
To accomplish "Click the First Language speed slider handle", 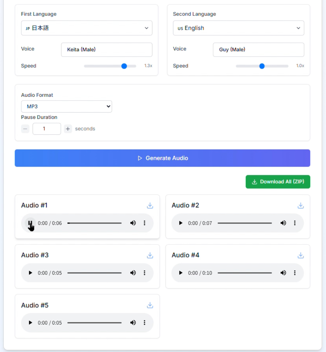I will tap(124, 66).
